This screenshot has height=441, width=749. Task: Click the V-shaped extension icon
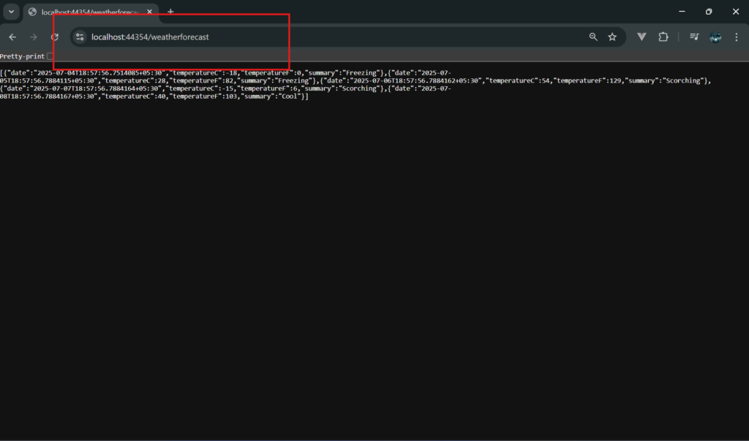point(641,37)
